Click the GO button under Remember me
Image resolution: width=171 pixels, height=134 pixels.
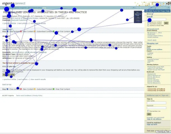[149, 114]
